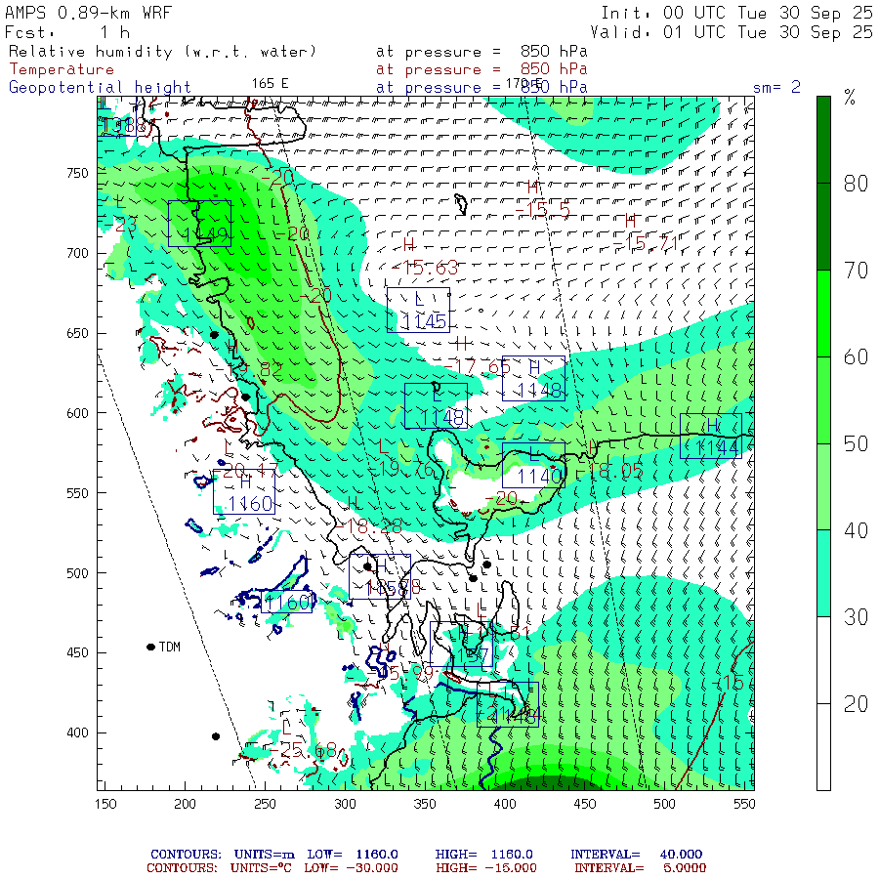Click the '-17.65' temperature label
Viewport: 879px width, 879px height.
coord(477,367)
